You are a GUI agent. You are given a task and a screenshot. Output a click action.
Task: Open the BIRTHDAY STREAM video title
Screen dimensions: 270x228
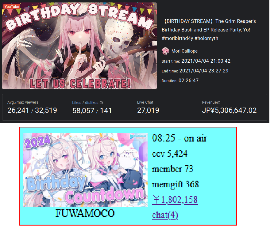[209, 30]
